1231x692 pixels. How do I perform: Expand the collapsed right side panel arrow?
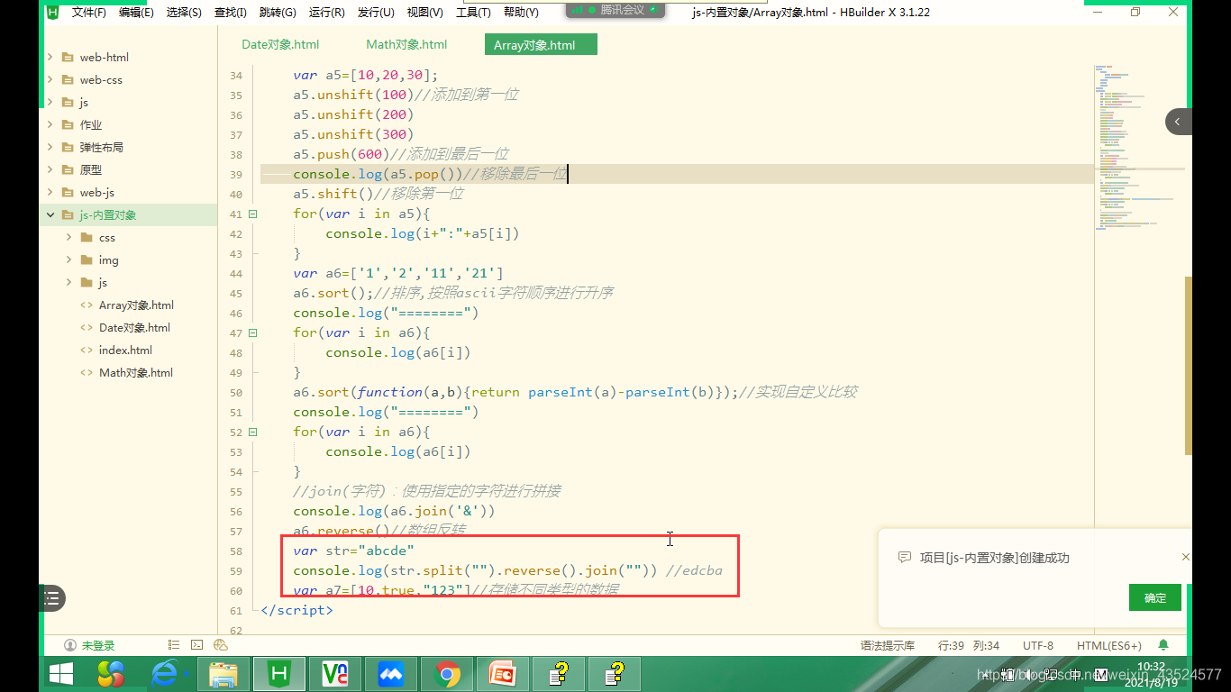click(1178, 122)
